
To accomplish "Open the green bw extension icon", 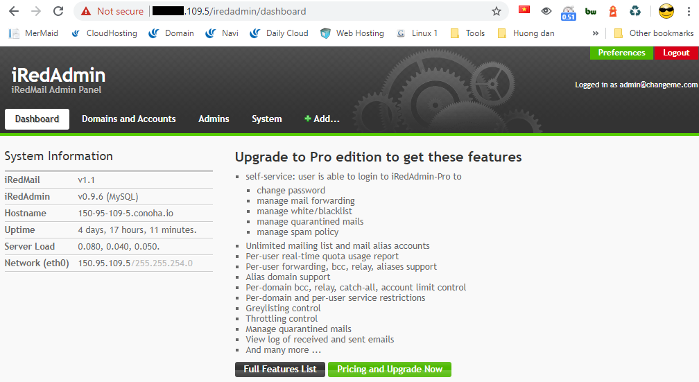I will coord(591,12).
